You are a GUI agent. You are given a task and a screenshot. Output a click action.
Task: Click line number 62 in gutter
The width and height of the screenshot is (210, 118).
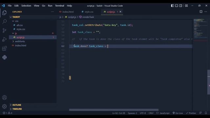click(63, 46)
